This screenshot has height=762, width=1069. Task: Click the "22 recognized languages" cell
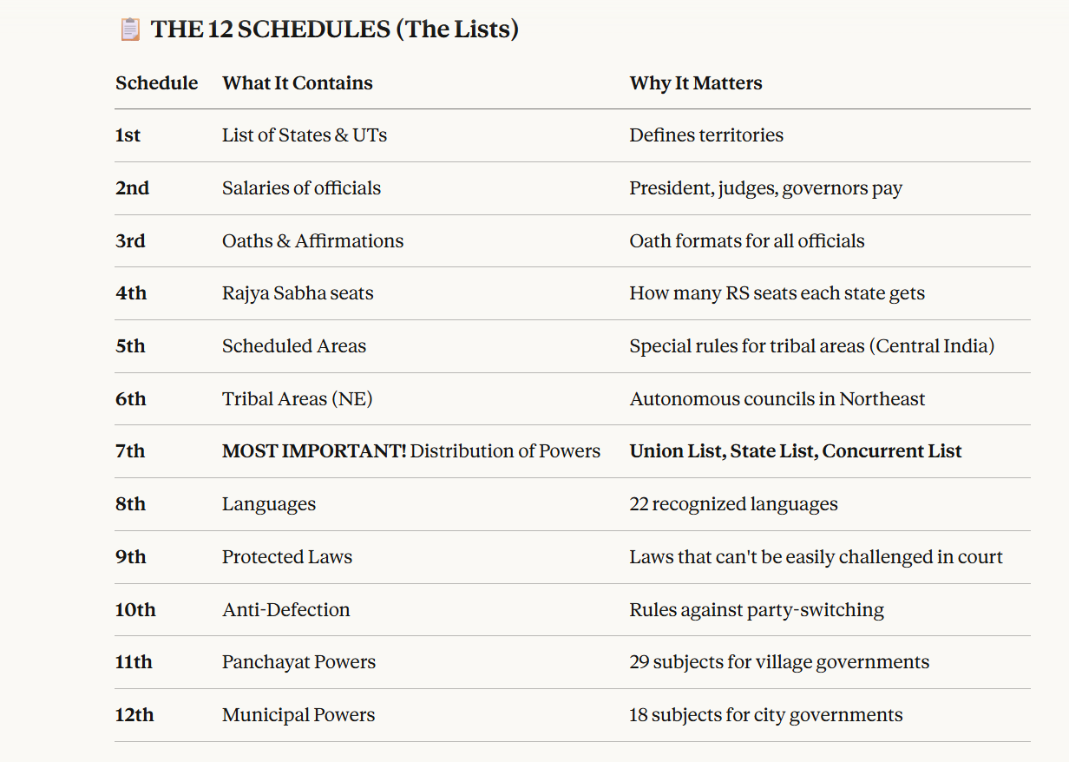(x=733, y=504)
